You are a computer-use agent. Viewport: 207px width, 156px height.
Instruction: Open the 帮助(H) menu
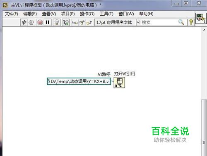click(x=146, y=14)
